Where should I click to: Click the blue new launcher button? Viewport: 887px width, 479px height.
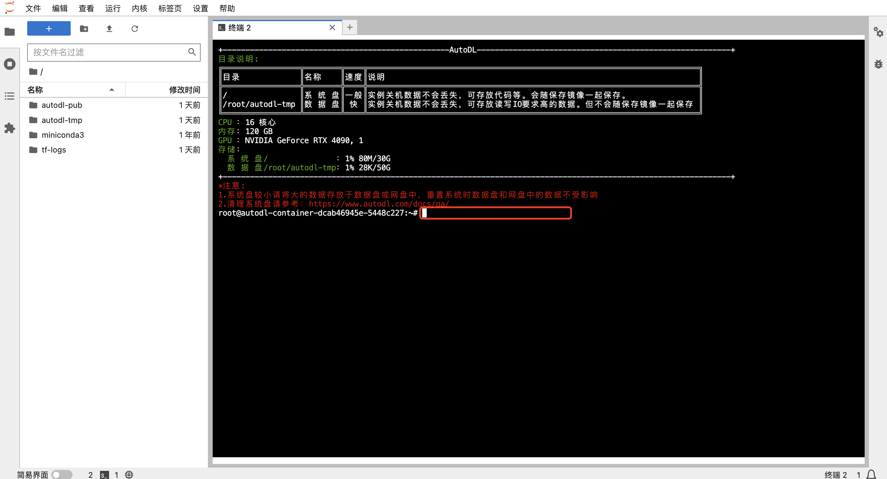(49, 28)
